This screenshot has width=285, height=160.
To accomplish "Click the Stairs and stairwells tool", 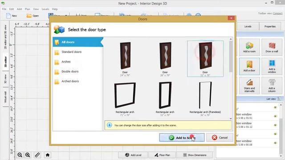I will (x=249, y=86).
